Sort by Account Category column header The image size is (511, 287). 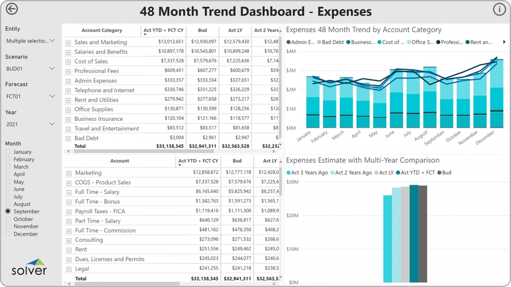(x=102, y=31)
